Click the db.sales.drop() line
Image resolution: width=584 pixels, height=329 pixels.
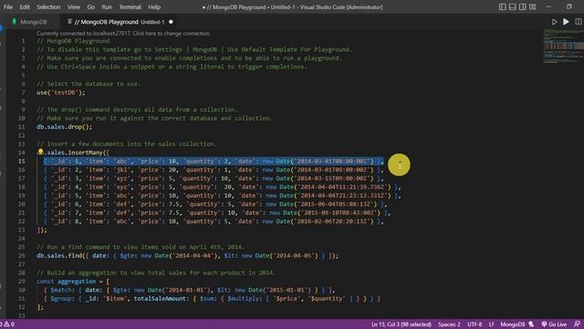pos(64,127)
